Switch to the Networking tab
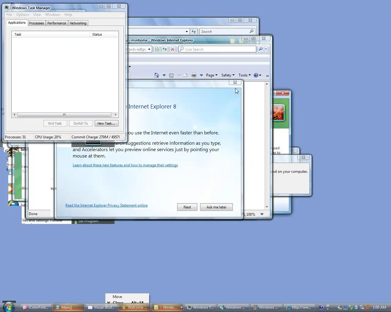This screenshot has width=391, height=312. pyautogui.click(x=78, y=23)
